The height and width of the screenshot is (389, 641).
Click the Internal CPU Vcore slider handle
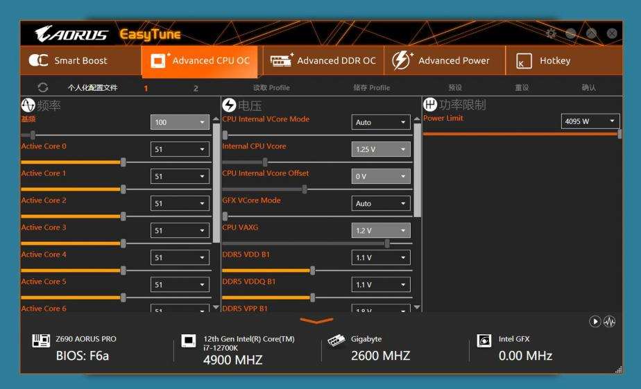(x=265, y=162)
